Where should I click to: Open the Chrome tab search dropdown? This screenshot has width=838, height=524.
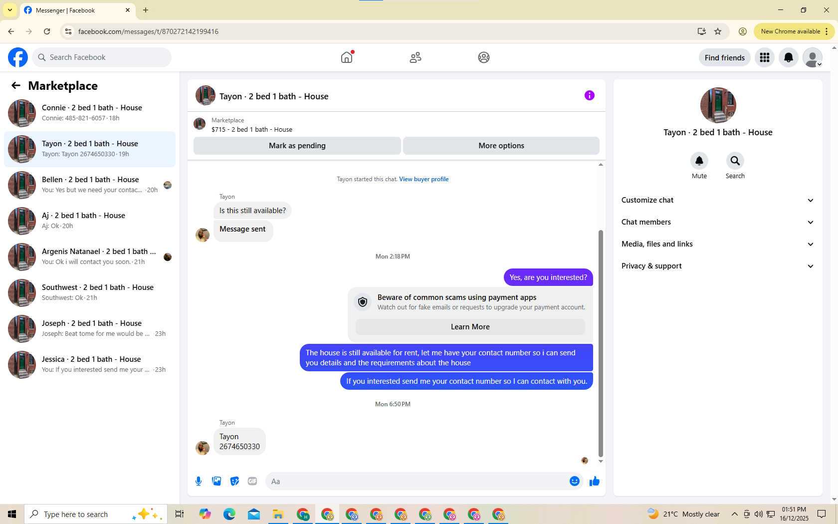[10, 10]
